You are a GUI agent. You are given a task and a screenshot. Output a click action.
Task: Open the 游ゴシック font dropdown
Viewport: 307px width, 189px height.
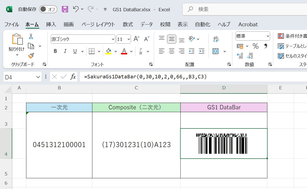[x=113, y=39]
